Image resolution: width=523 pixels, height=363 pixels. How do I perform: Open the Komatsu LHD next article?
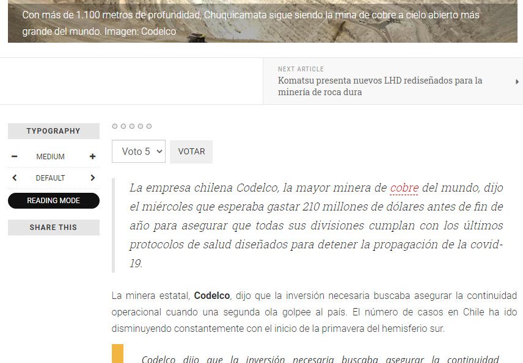(380, 86)
